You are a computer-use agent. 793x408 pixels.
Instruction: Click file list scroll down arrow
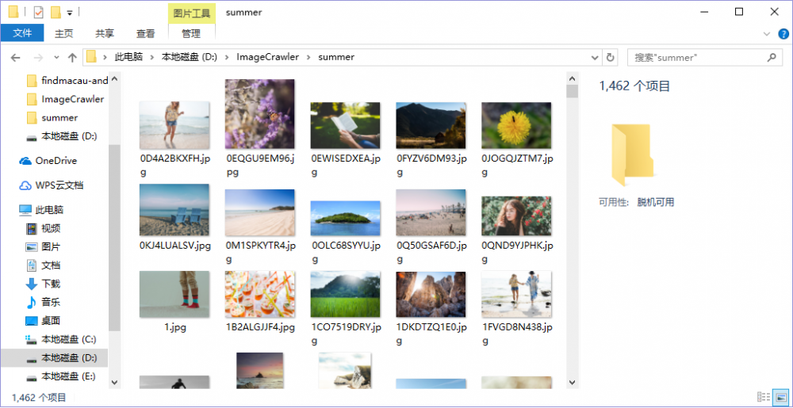pos(572,382)
